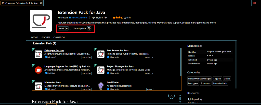Click the install count 39,351,784
Viewport: 261px width, 105px height.
click(x=101, y=18)
